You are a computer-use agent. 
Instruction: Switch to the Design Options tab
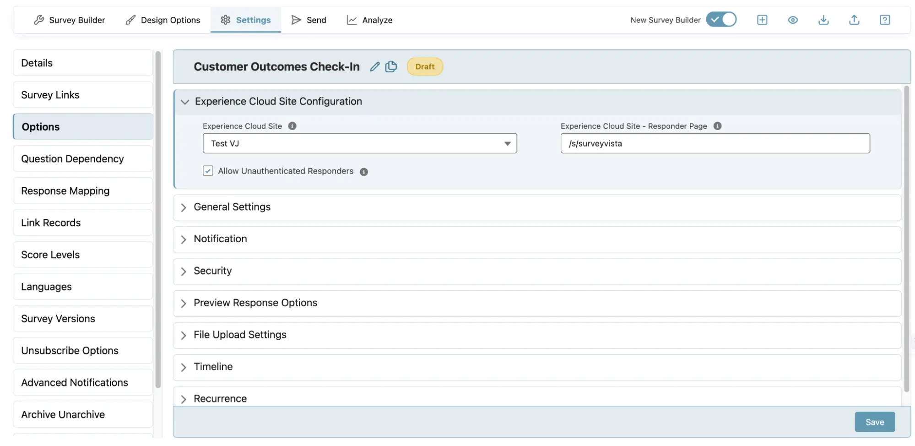click(163, 20)
